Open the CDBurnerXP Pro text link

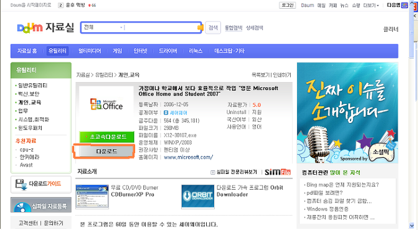133,195
